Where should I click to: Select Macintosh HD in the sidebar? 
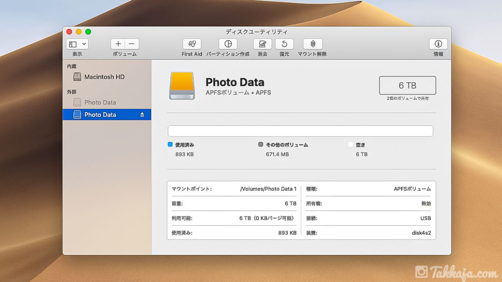(x=104, y=77)
